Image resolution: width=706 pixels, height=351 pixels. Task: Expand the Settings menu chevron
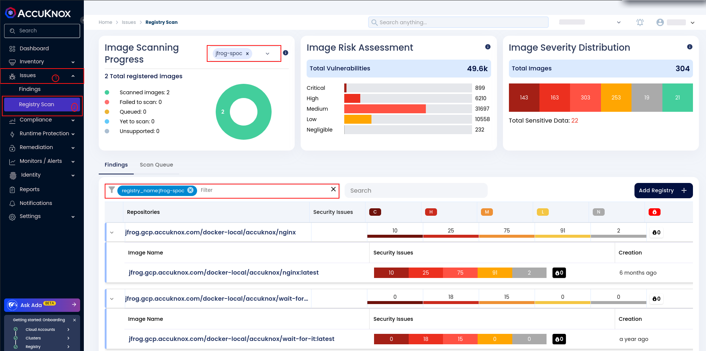coord(73,217)
